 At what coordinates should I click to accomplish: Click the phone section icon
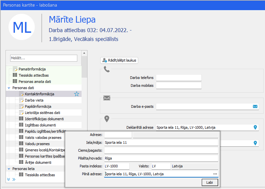point(107,69)
